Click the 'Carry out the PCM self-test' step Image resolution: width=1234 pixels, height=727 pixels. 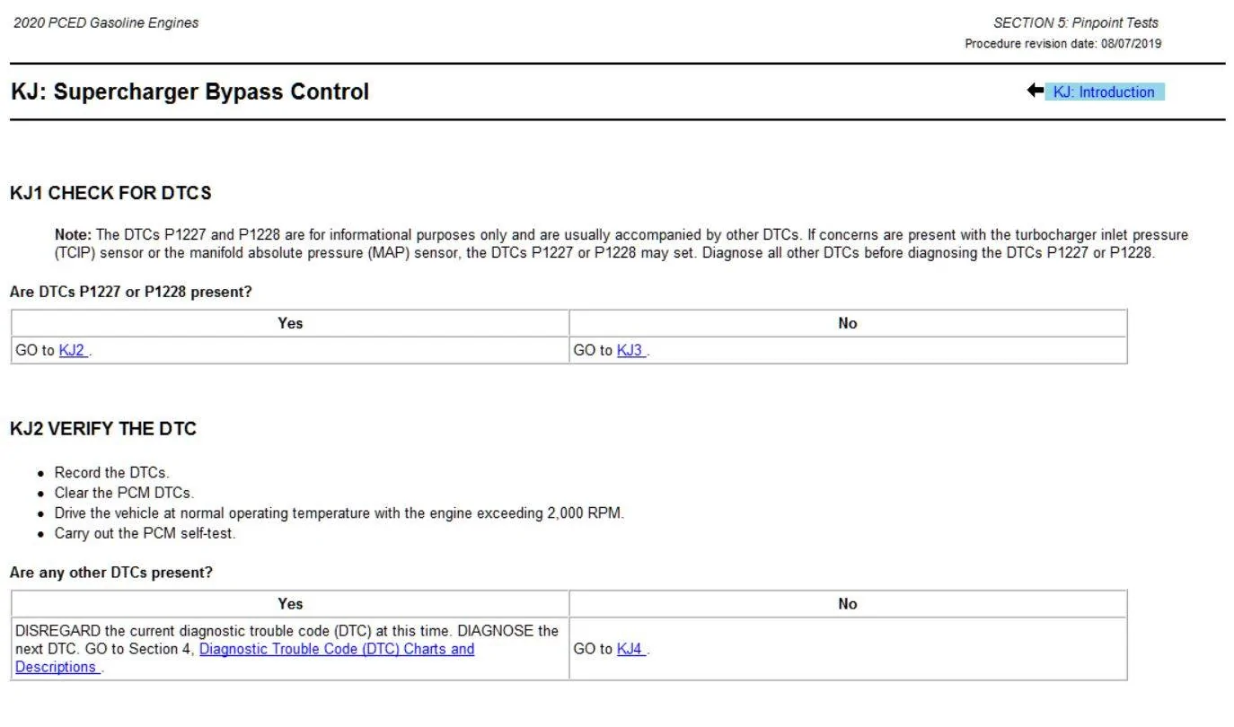145,533
